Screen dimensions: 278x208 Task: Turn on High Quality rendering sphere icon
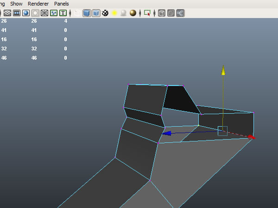click(x=133, y=13)
